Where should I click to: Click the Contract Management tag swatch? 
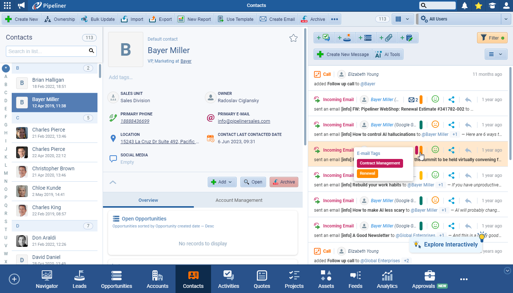[x=380, y=163]
